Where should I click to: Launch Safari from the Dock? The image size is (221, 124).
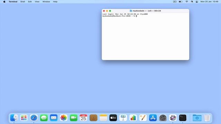click(x=34, y=118)
